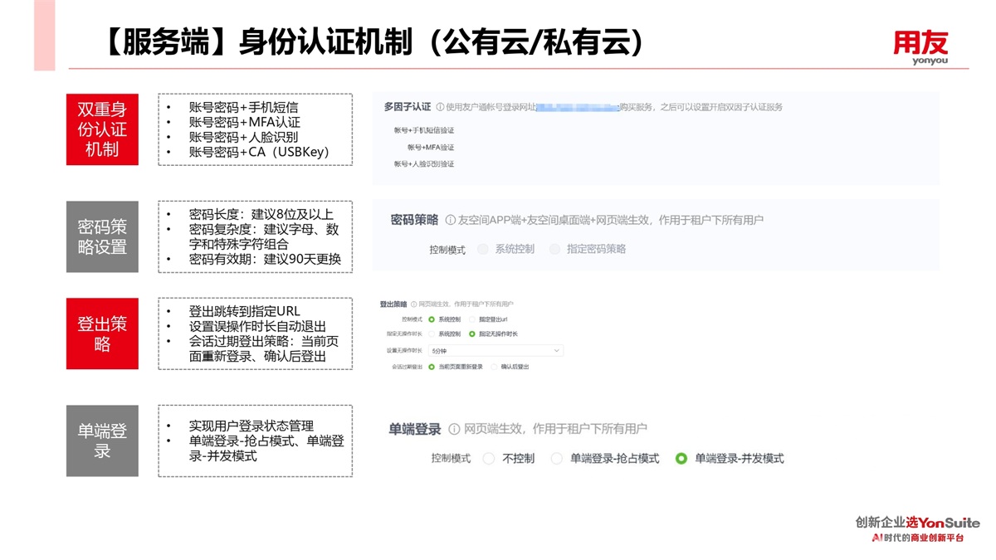Open the 5分钟 idle duration dropdown
This screenshot has width=996, height=560.
pos(496,351)
